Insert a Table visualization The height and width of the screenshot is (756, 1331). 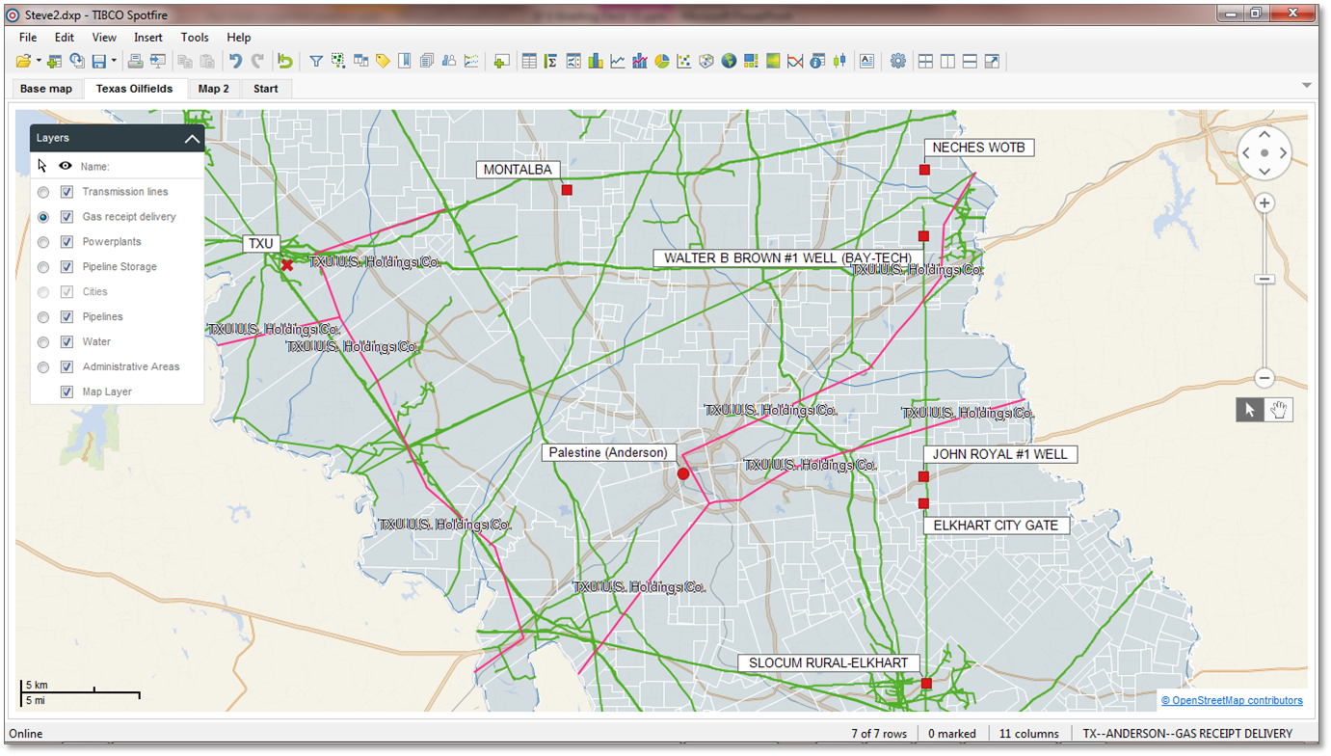529,62
